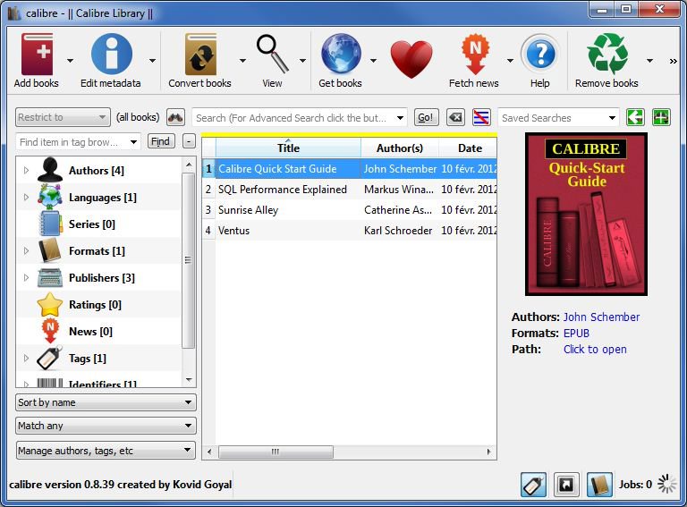Click the tag browser vertical scrollbar
Image resolution: width=687 pixels, height=507 pixels.
[189, 260]
